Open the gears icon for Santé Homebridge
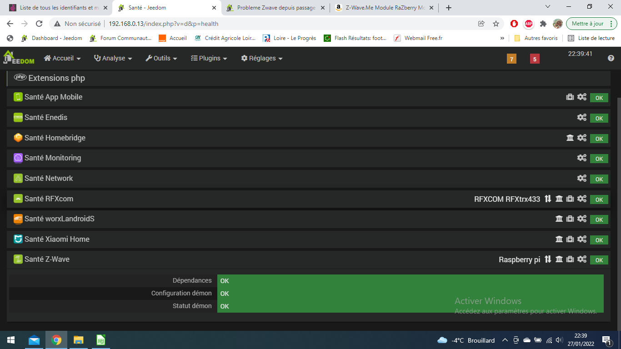The height and width of the screenshot is (349, 621). 582,138
